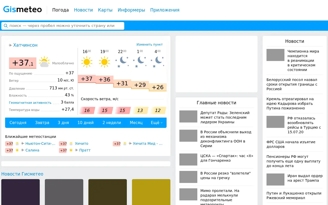Click the airplane icon beside Хатчинсон

point(11,45)
